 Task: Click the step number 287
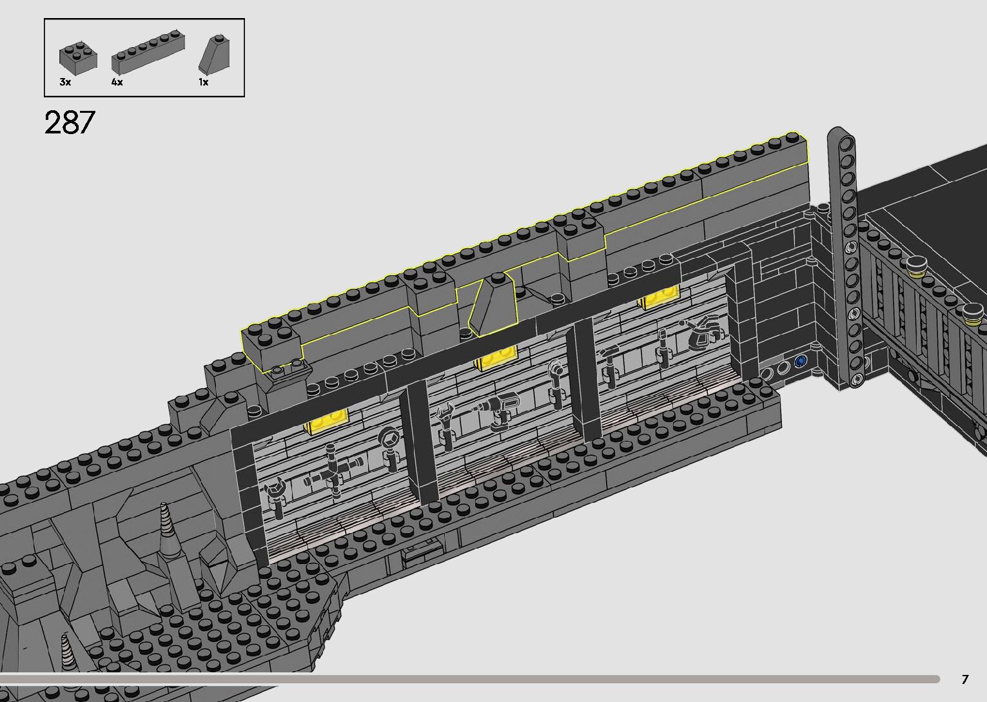pyautogui.click(x=70, y=122)
